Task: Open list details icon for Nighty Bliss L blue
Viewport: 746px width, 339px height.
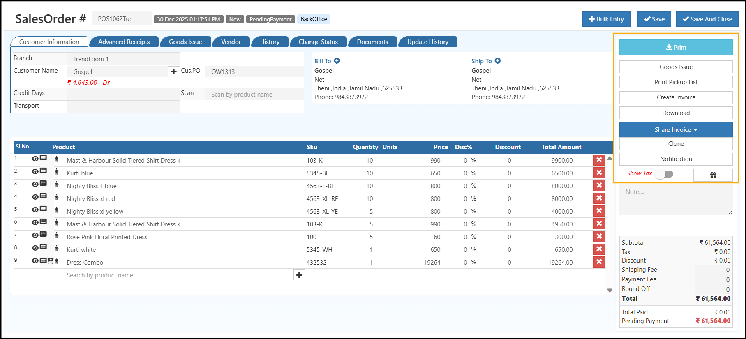Action: 43,184
